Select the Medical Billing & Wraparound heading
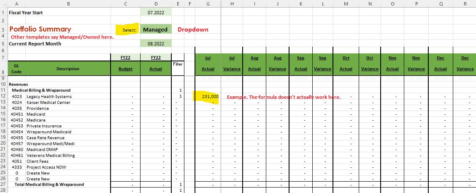 pyautogui.click(x=41, y=90)
